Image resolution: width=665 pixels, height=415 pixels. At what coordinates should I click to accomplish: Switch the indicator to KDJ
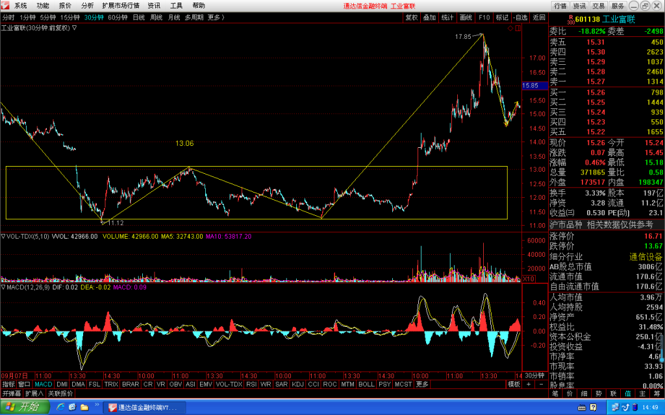(297, 384)
